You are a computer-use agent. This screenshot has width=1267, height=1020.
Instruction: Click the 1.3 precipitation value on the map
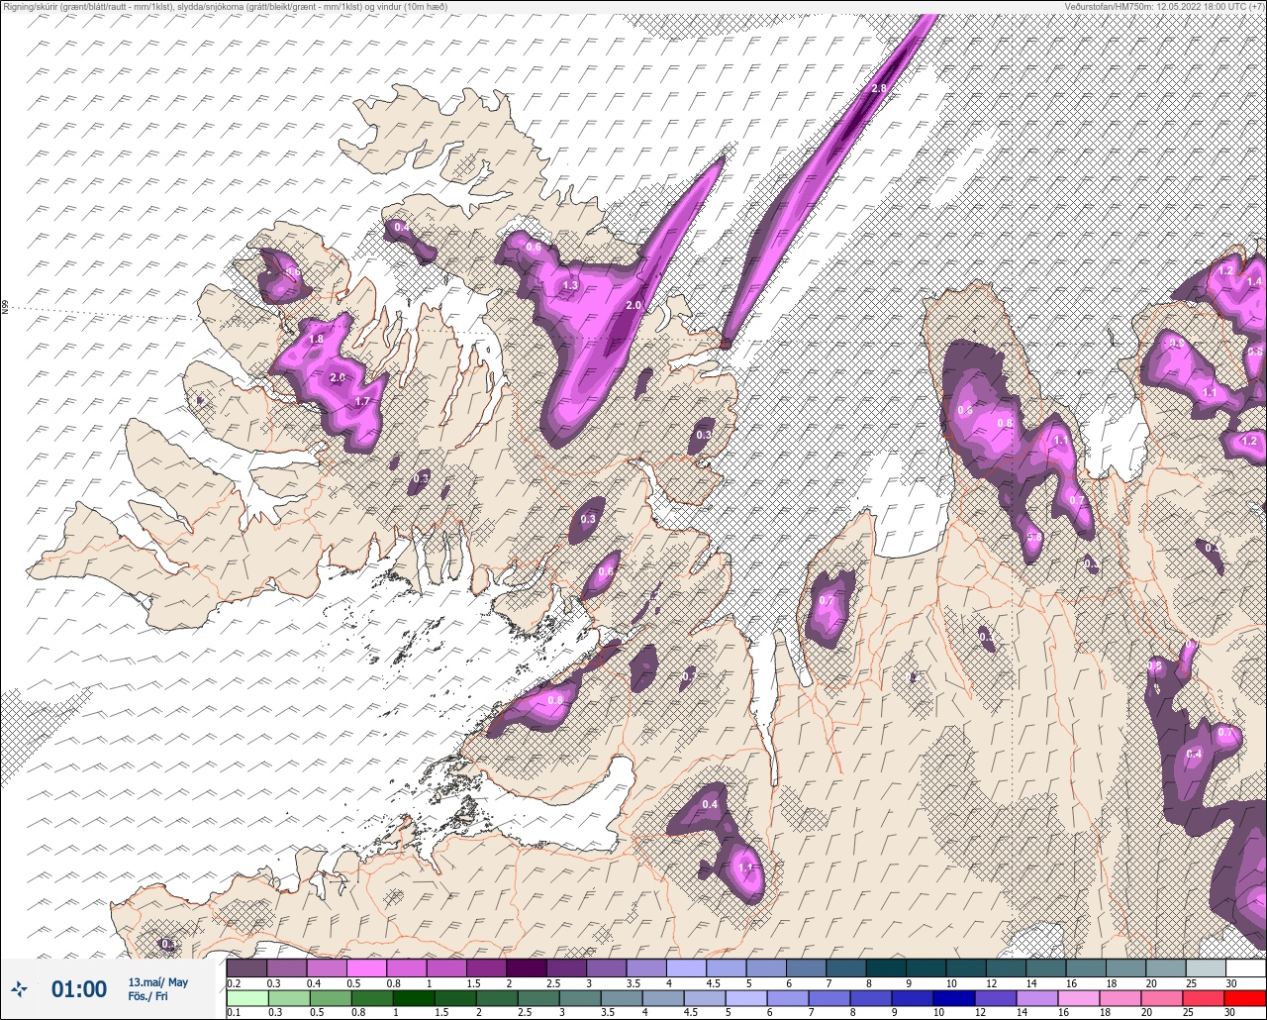(x=570, y=285)
